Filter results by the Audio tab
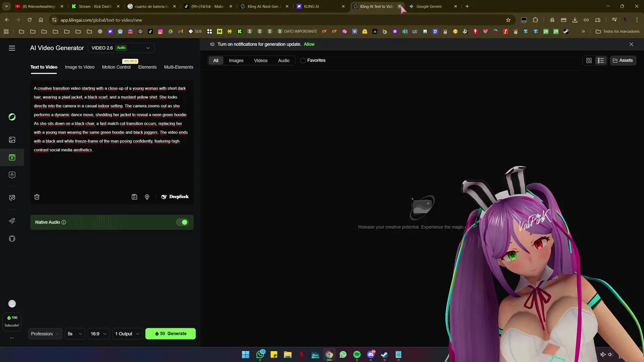 [284, 60]
